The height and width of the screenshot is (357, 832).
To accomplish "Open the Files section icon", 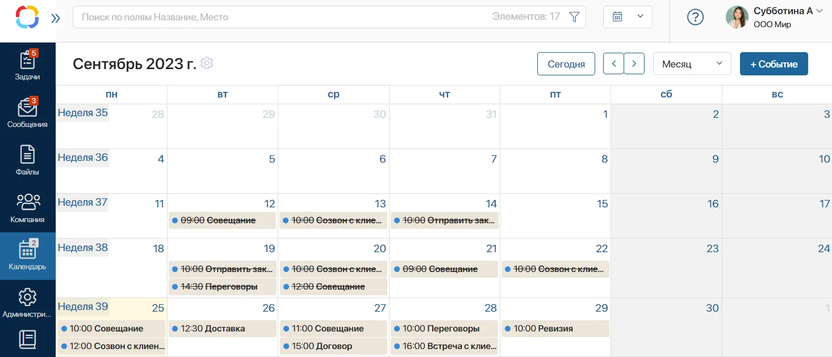I will [27, 154].
